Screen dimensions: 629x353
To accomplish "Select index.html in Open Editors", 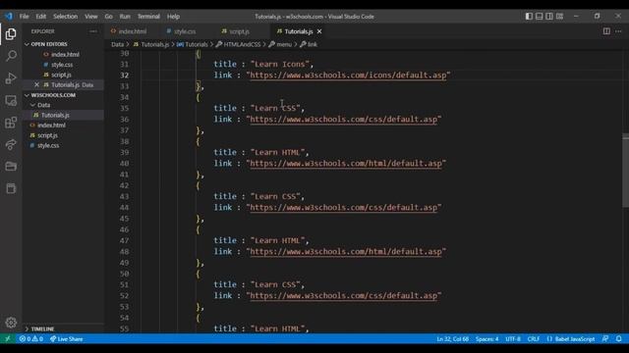I will click(x=65, y=55).
